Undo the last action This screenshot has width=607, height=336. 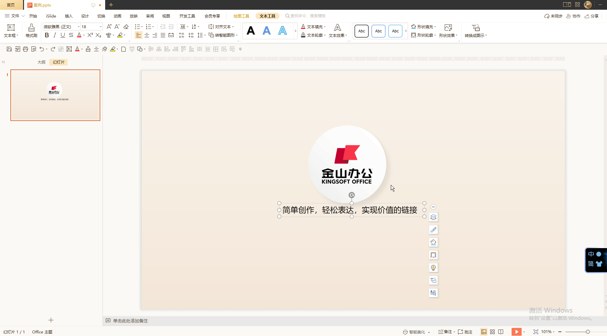click(42, 49)
